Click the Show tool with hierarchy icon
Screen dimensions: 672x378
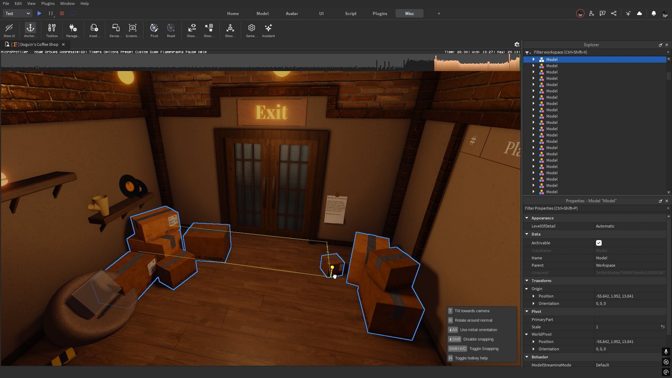[209, 30]
